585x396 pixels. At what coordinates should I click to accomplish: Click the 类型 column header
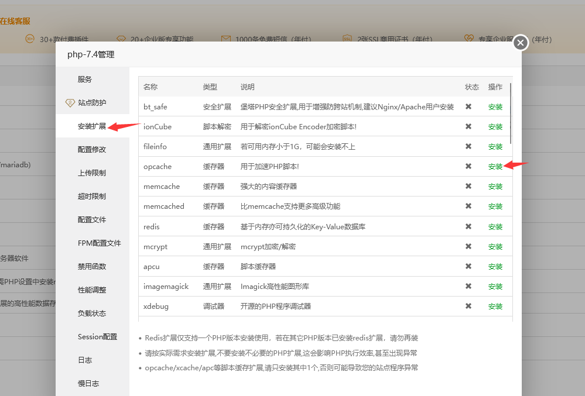click(210, 87)
